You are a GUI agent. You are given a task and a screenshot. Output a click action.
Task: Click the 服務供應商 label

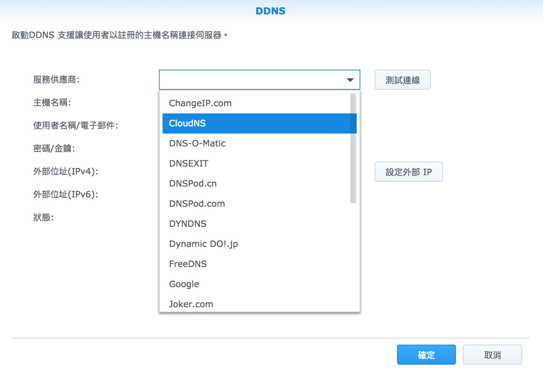[x=56, y=80]
